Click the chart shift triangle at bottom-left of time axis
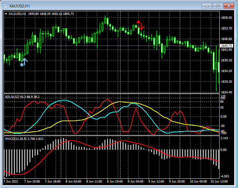 pos(5,177)
